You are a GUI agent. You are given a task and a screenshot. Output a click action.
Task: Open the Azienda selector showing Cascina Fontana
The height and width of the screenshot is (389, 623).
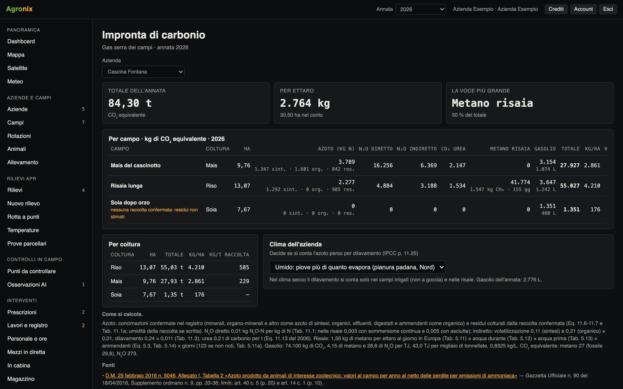click(143, 72)
